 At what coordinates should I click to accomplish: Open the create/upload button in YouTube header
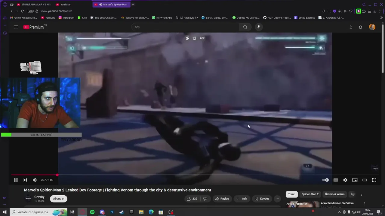pyautogui.click(x=351, y=27)
